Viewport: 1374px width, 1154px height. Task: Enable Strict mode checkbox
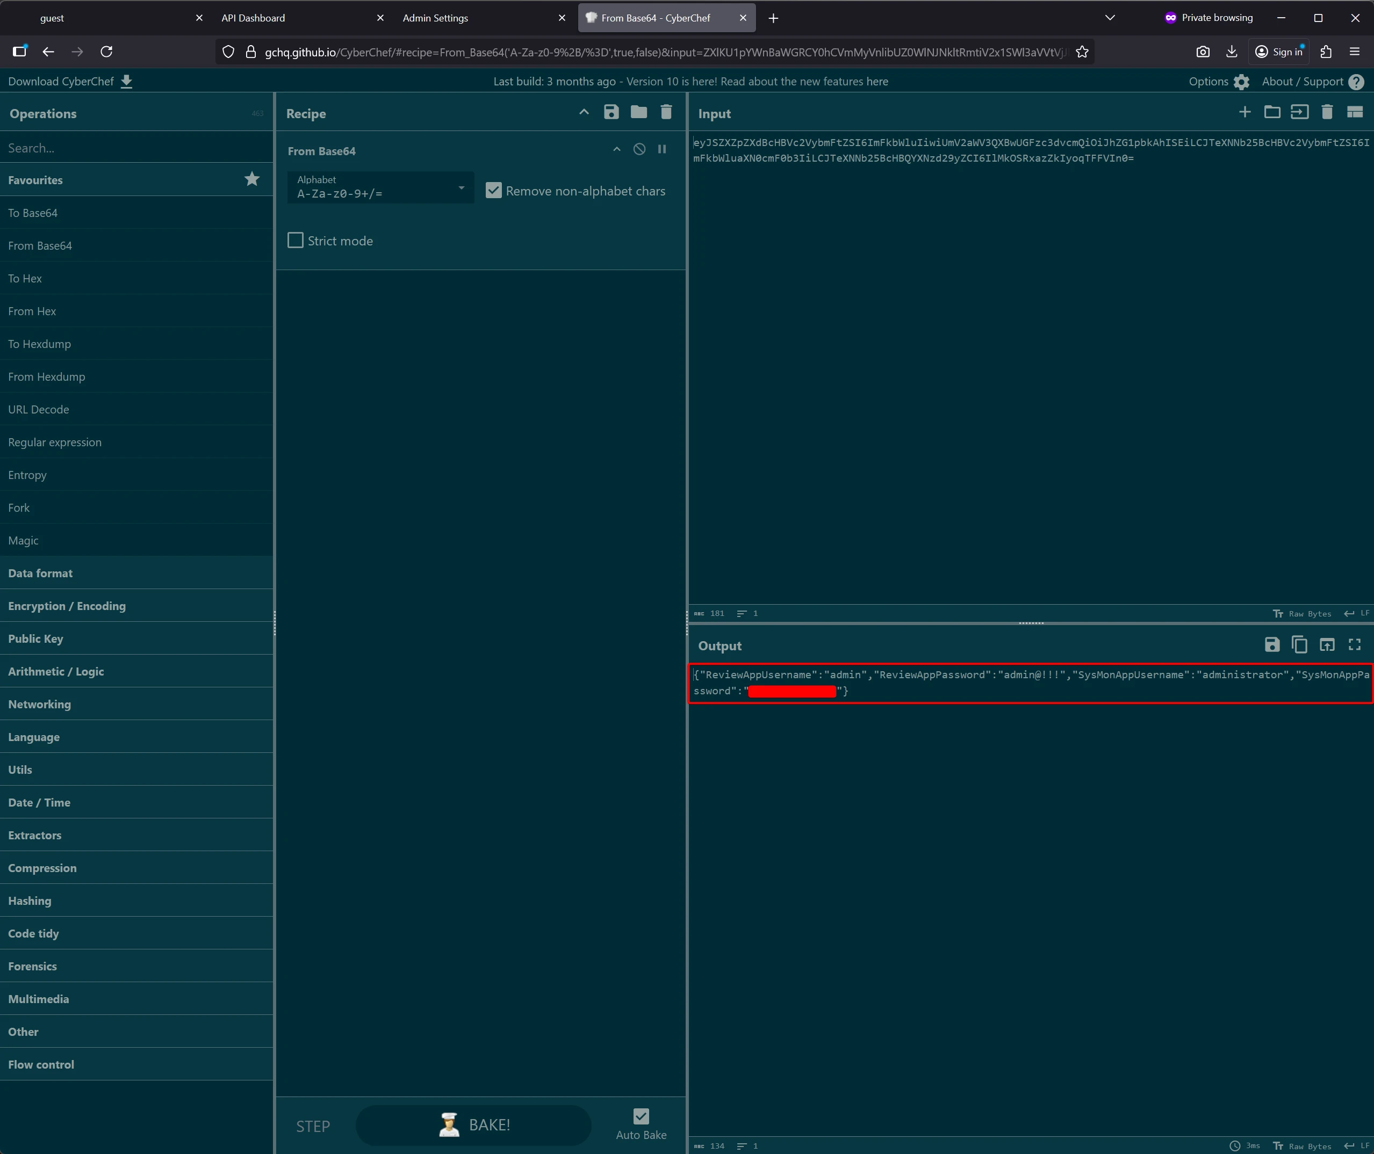point(296,241)
